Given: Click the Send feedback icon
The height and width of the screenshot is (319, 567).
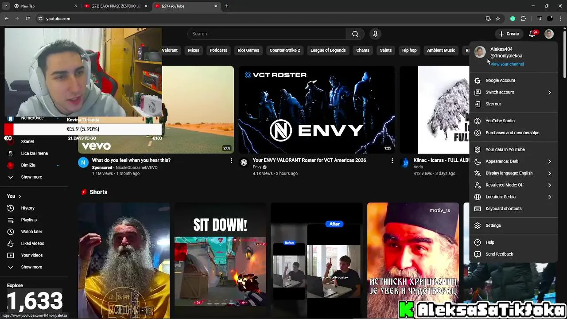Looking at the screenshot, I should tap(477, 254).
